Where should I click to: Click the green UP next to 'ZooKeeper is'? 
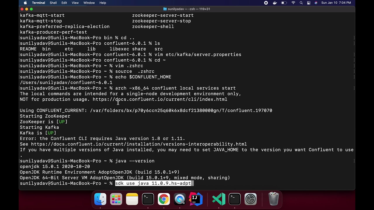(x=62, y=122)
